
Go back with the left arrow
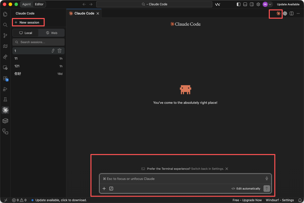pos(84,4)
